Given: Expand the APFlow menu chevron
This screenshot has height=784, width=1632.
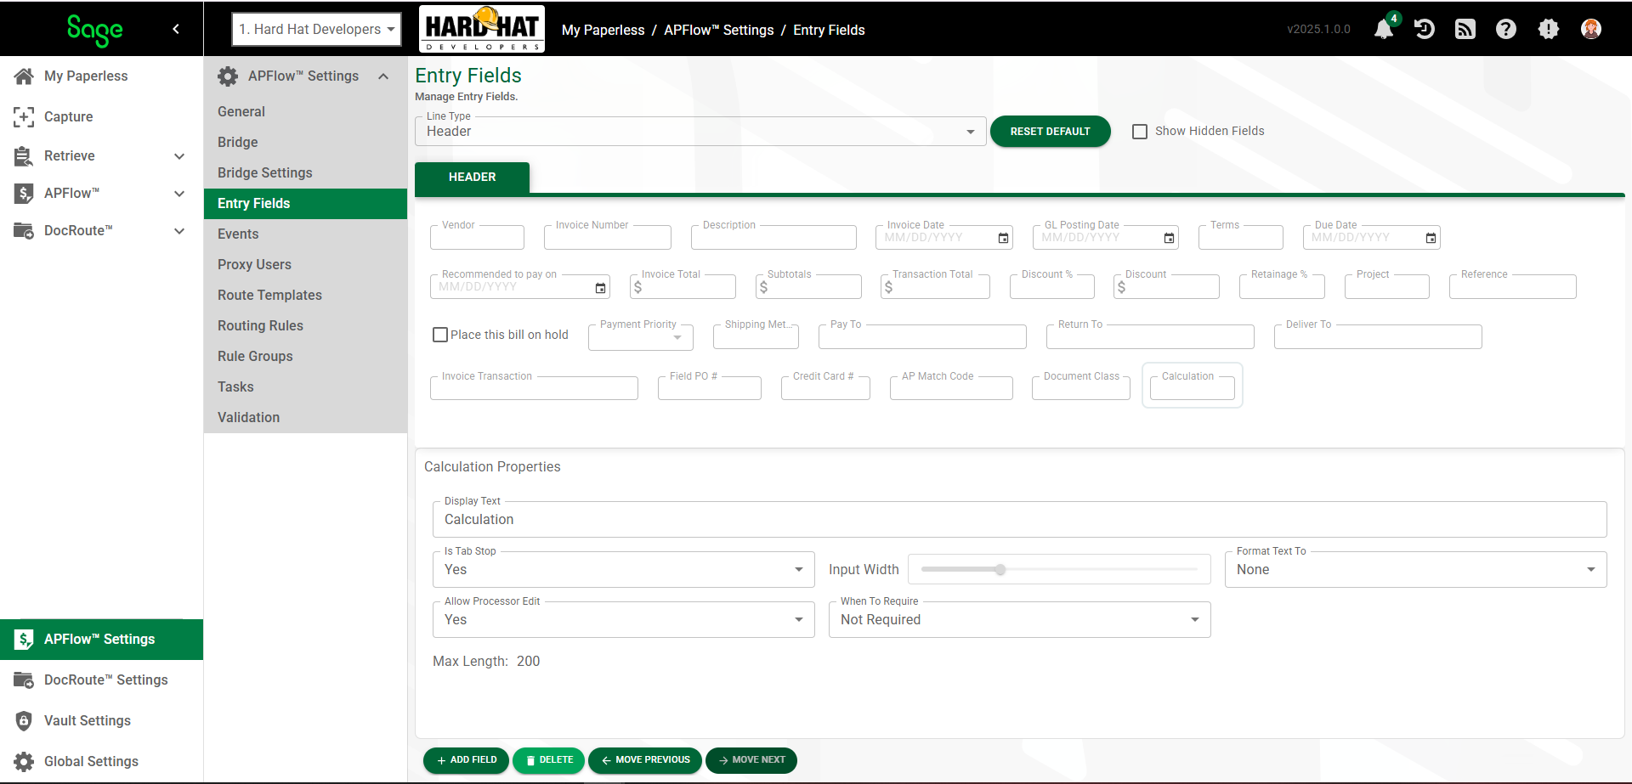Looking at the screenshot, I should [179, 194].
